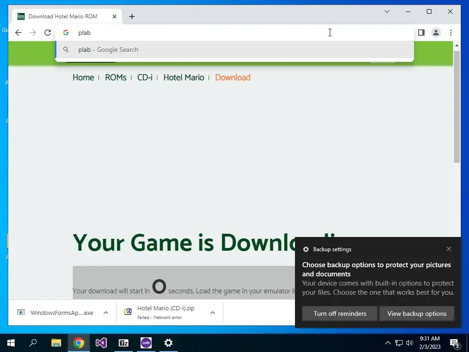
Task: Show hidden tray icons chevron
Action: (x=387, y=343)
